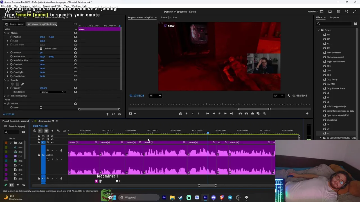This screenshot has height=202, width=360.
Task: Go to In point in Program Monitor
Action: click(208, 114)
